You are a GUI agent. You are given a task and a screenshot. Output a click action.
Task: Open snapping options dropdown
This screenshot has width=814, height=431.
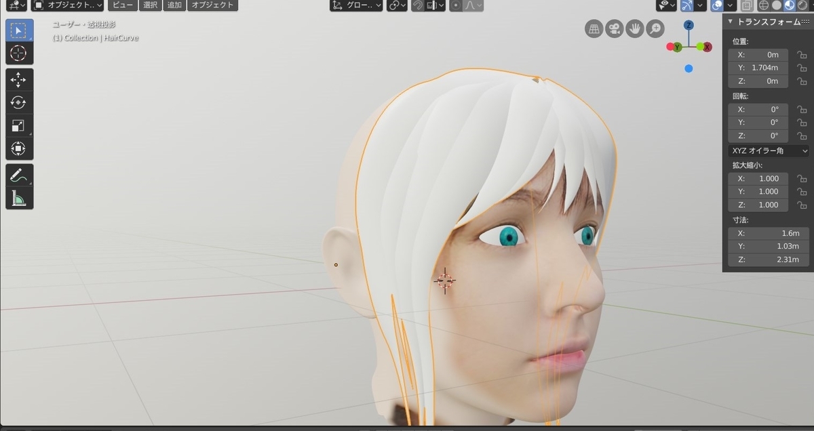click(435, 5)
